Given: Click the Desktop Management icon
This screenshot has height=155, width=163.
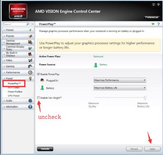Looking at the screenshot, I should click(30, 42).
